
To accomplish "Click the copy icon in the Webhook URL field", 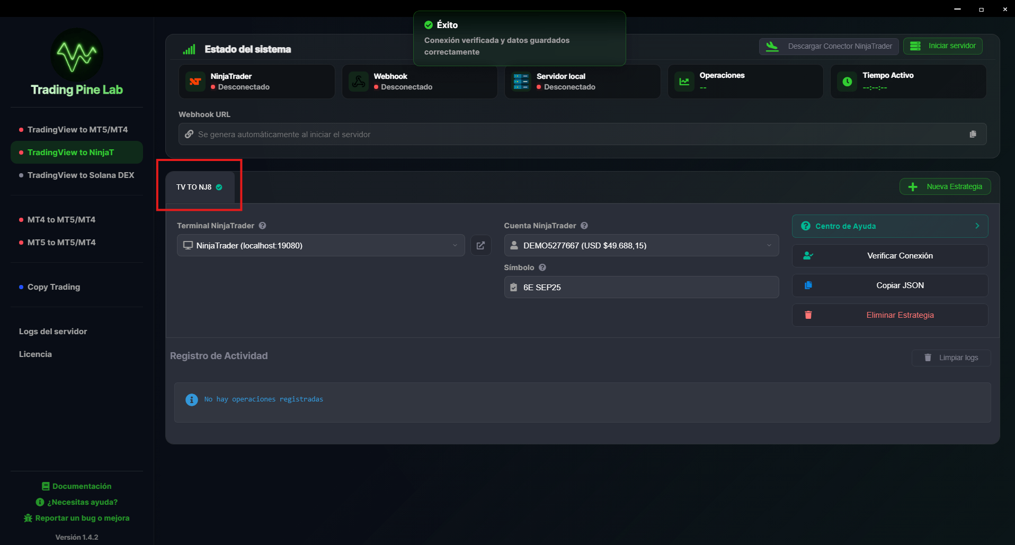I will [973, 134].
